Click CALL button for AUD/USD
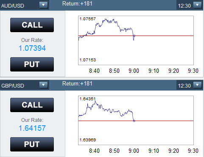Screen dimensions: 204x157 (32, 25)
